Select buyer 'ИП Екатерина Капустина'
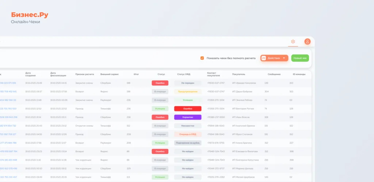Screen dimensions: 374x182 (x=245, y=160)
